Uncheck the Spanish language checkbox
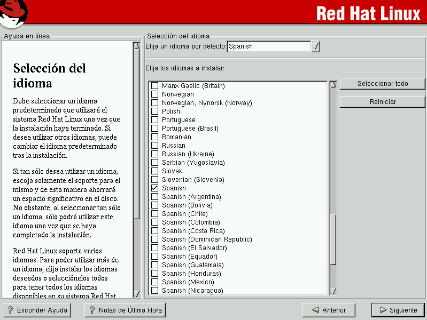Image resolution: width=427 pixels, height=320 pixels. coord(155,188)
